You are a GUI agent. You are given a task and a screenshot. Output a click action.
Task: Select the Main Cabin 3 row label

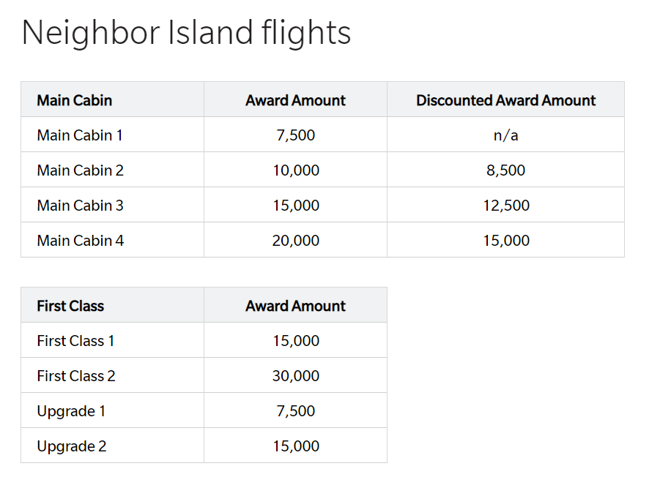click(81, 206)
